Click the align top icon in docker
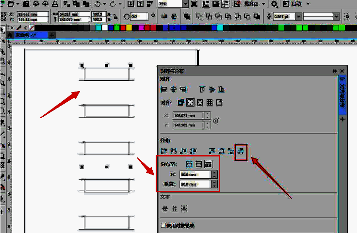 tap(202, 89)
